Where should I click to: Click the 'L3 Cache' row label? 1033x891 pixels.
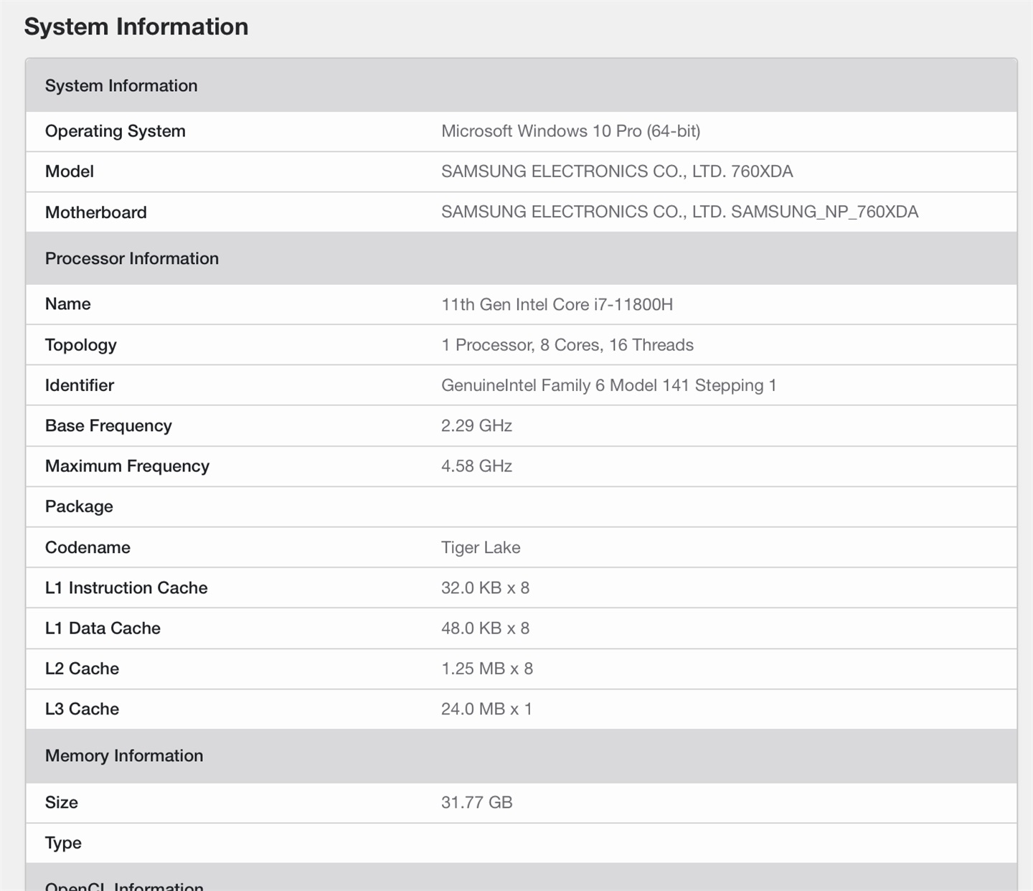click(x=82, y=709)
